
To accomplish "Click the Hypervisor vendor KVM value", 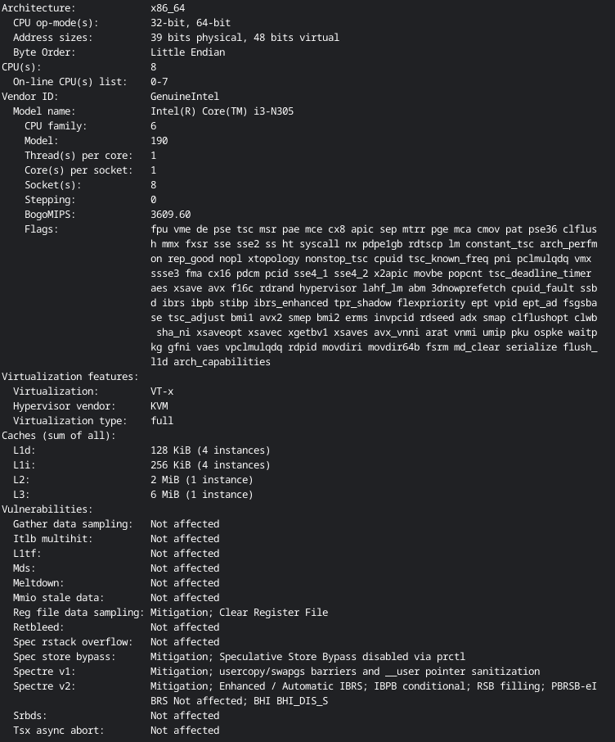I will [x=159, y=406].
